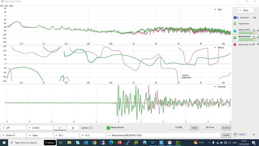Screen dimensions: 259x146
Task: Click the Open Sound Meter logo near ABOUT
Action: [235, 135]
